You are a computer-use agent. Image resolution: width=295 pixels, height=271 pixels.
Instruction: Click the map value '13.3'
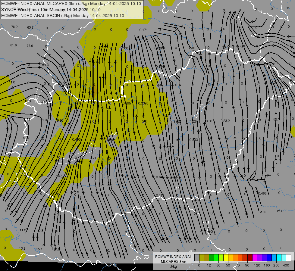coord(28,101)
